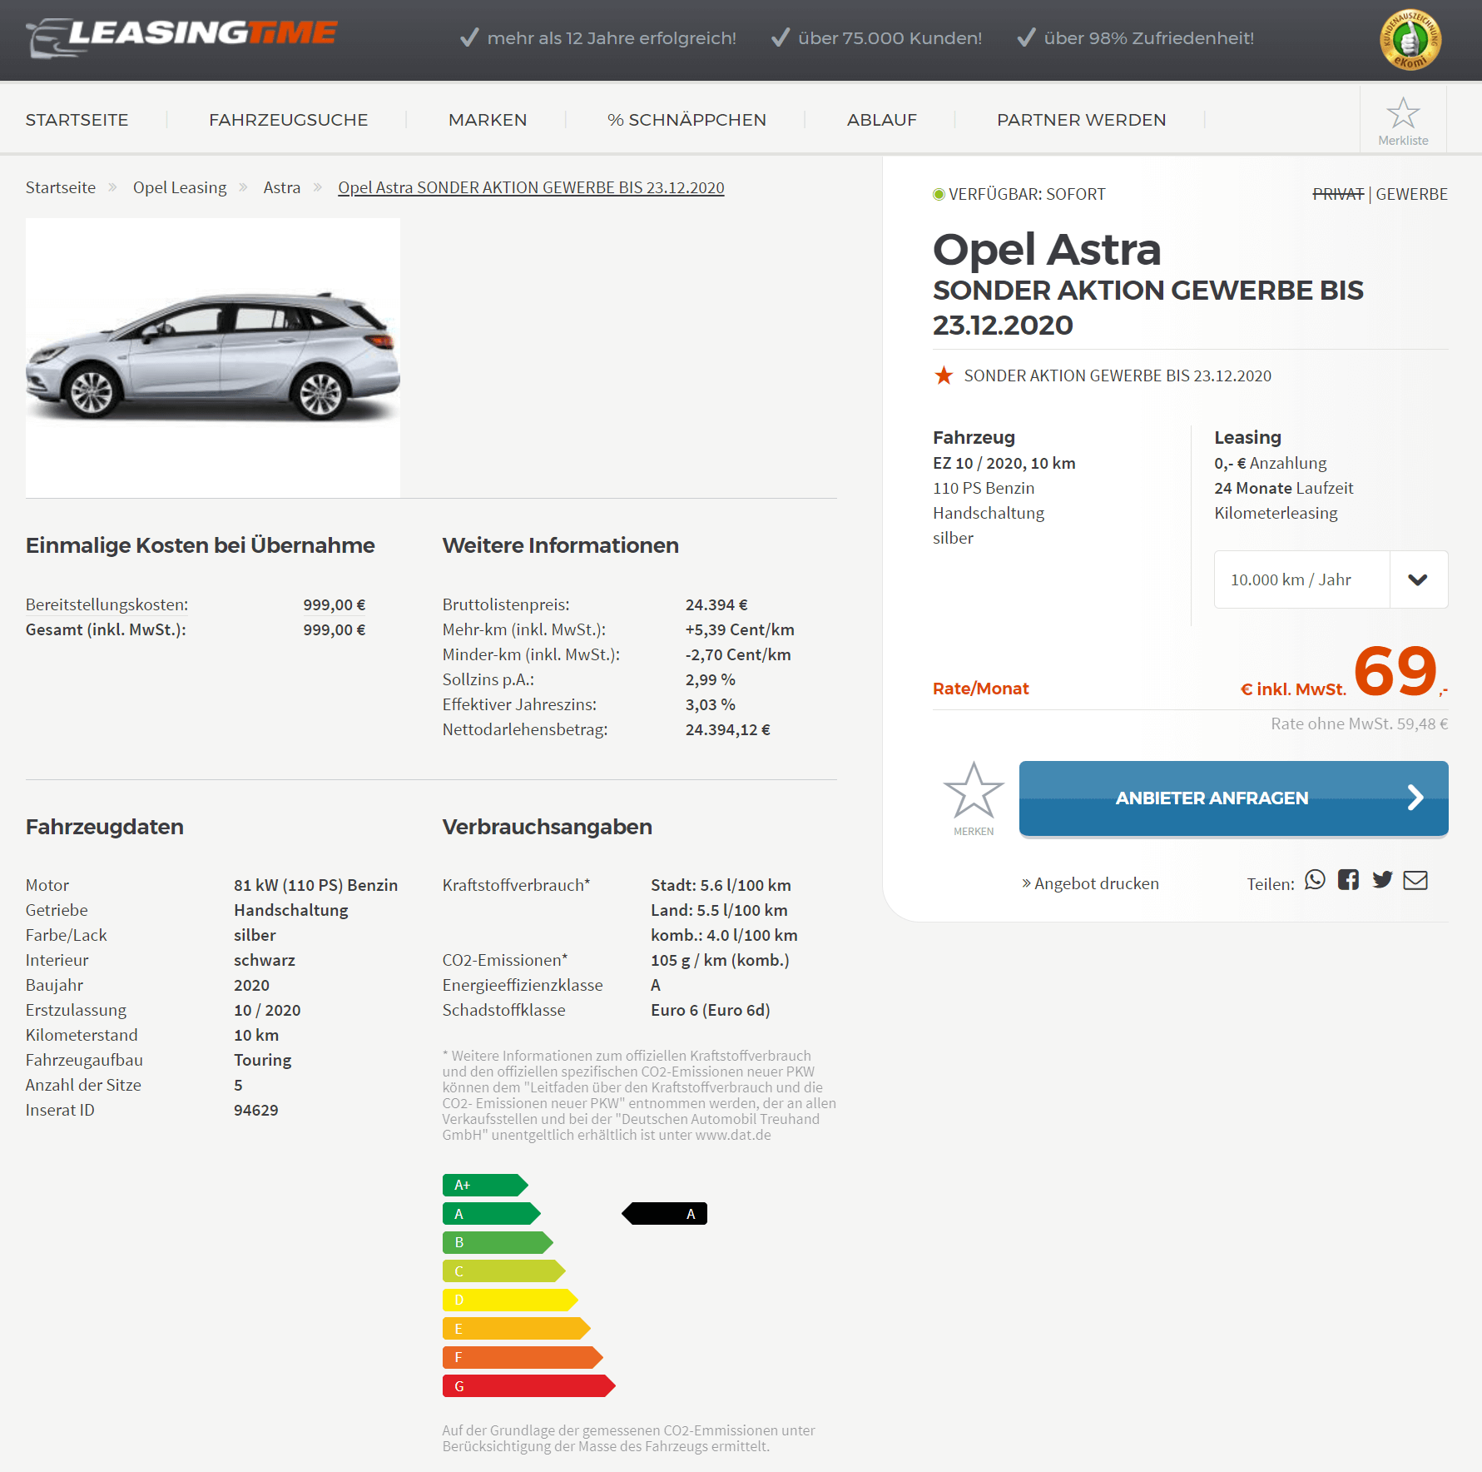Open the Partner werden menu

(x=1081, y=120)
